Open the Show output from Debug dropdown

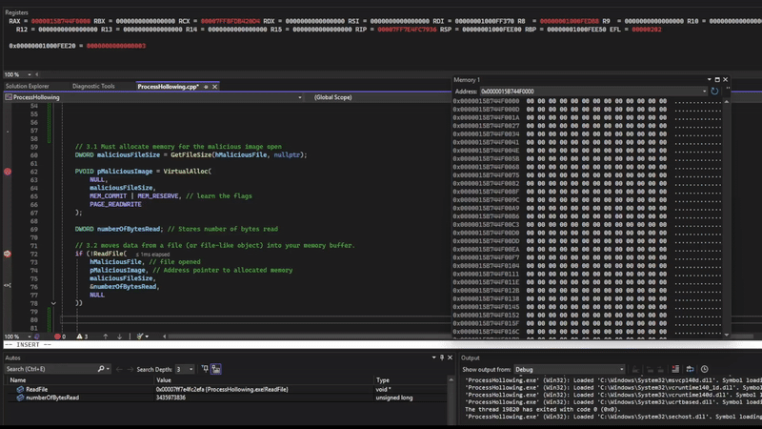pos(621,369)
